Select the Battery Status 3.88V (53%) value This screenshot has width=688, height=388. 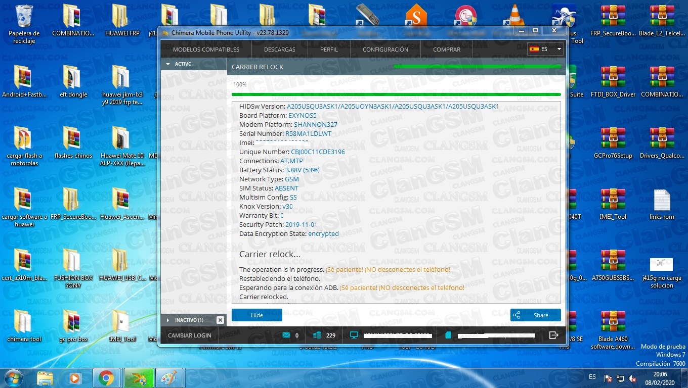click(303, 170)
